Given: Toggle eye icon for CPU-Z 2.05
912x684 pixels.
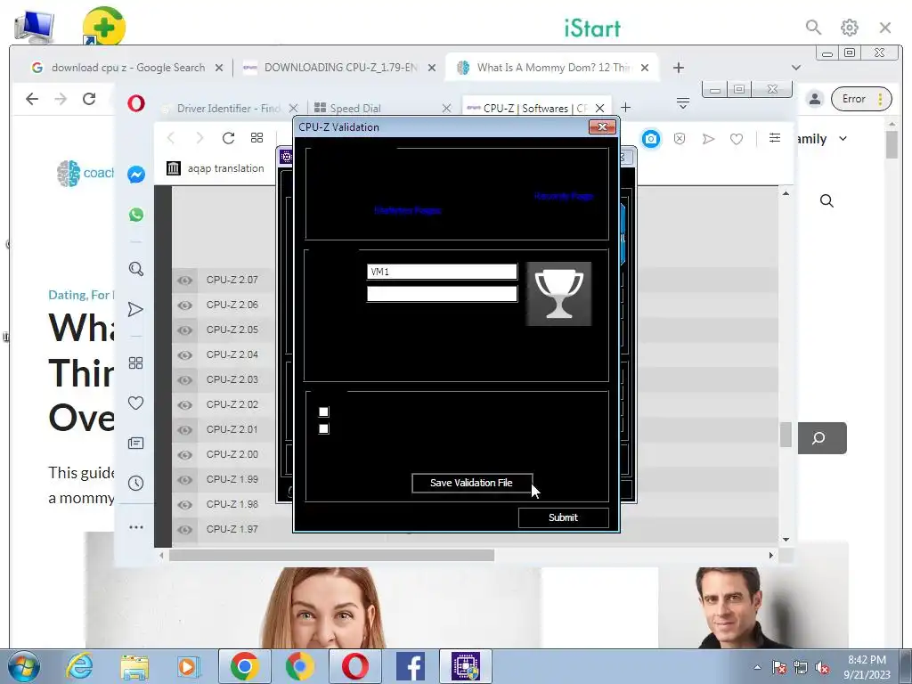Looking at the screenshot, I should (x=185, y=330).
